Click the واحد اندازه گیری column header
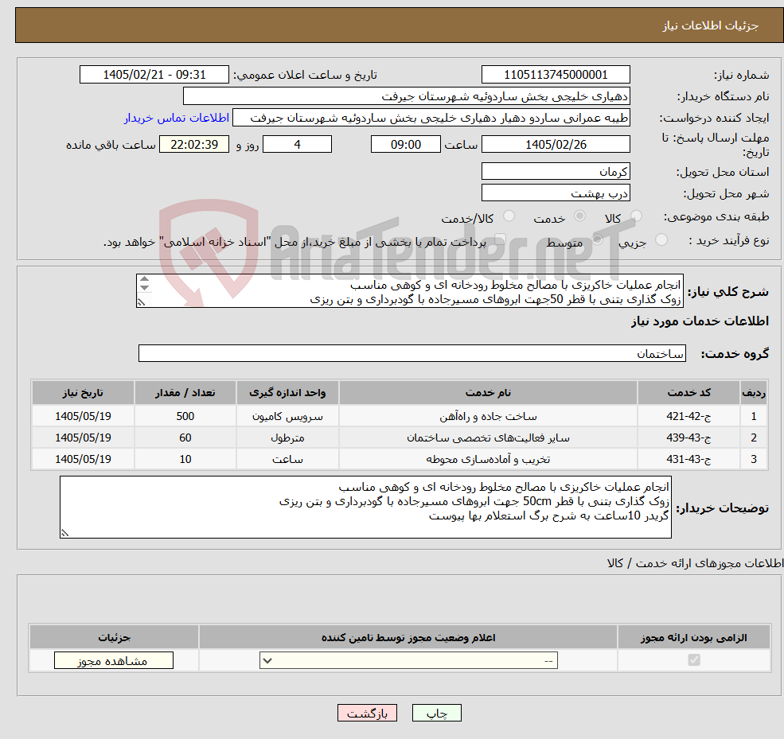 click(287, 393)
